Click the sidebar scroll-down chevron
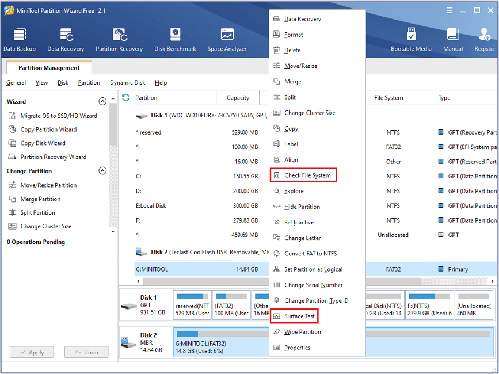The width and height of the screenshot is (499, 374). point(112,231)
